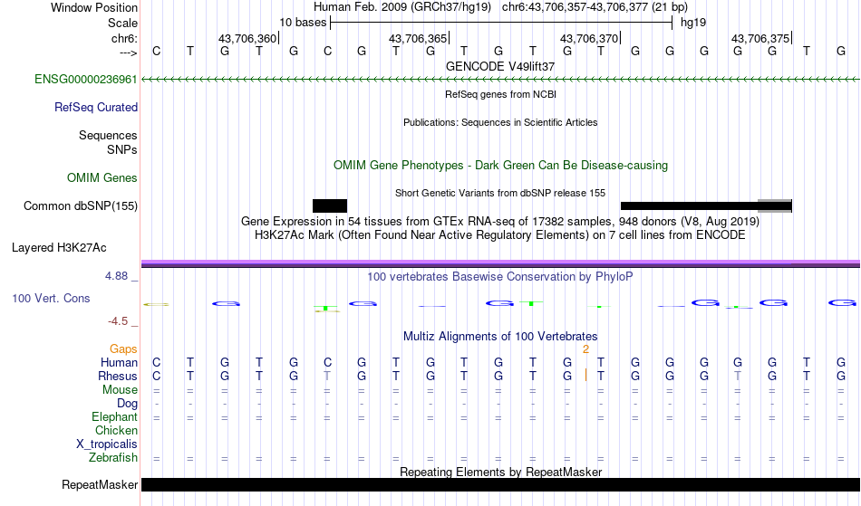
Task: Click 100 vertebrates Basewise Conservation by PhyloP title
Action: tap(500, 276)
